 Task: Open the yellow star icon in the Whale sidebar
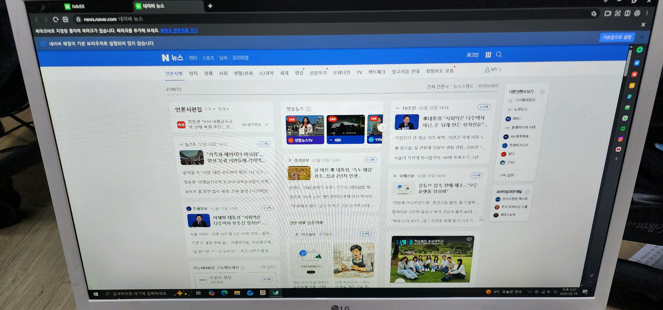632,86
